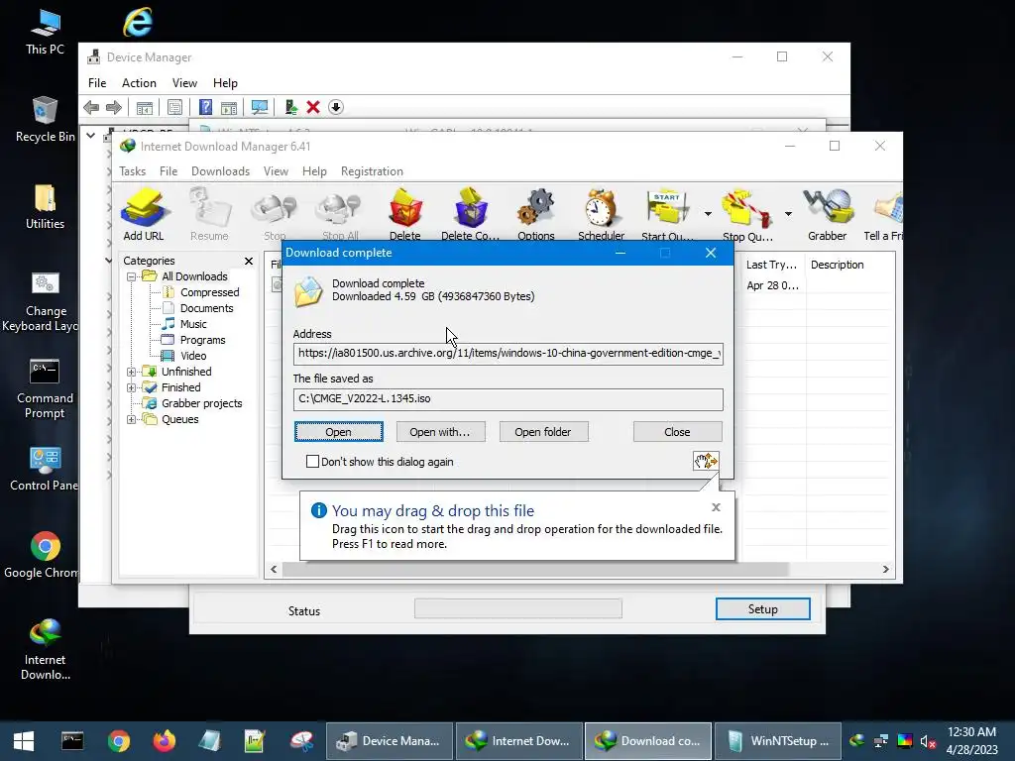
Task: Click Firefox icon in taskbar
Action: pyautogui.click(x=164, y=741)
